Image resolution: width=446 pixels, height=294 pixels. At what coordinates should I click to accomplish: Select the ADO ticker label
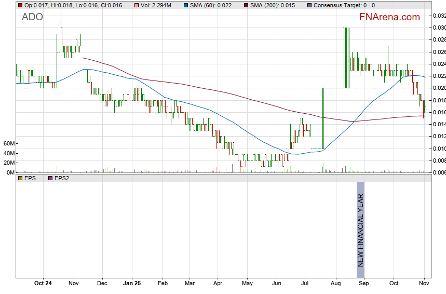32,17
